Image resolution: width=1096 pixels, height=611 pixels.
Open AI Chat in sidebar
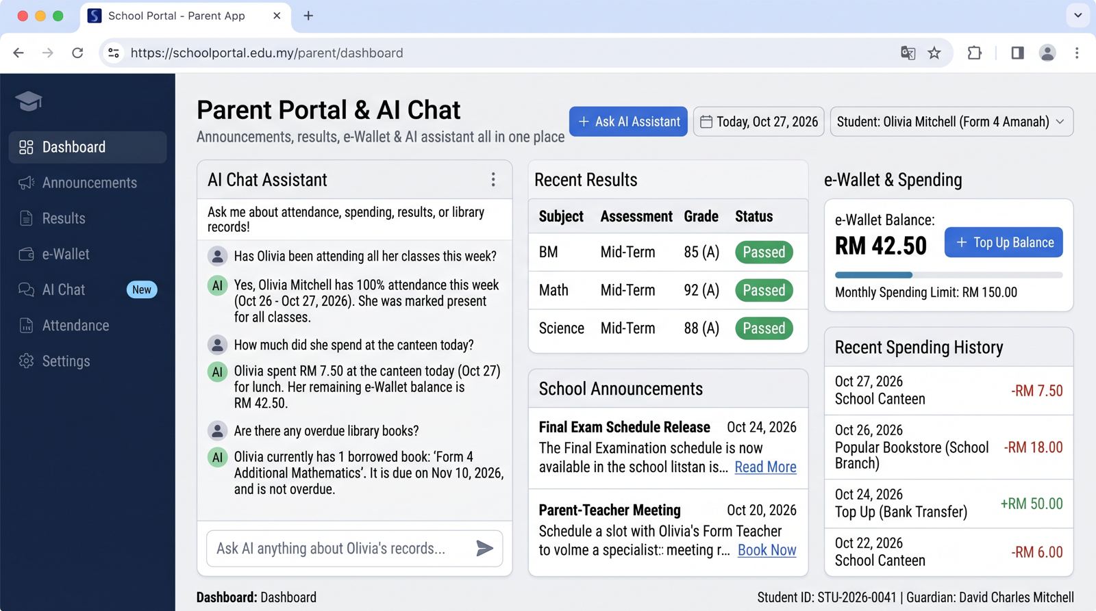click(x=88, y=289)
